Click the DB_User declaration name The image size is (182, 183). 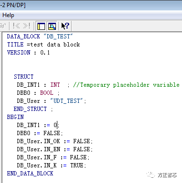click(x=28, y=101)
